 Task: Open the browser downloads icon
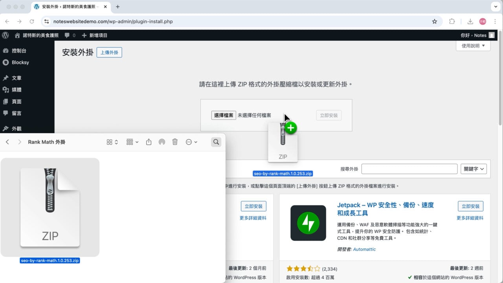tap(470, 22)
